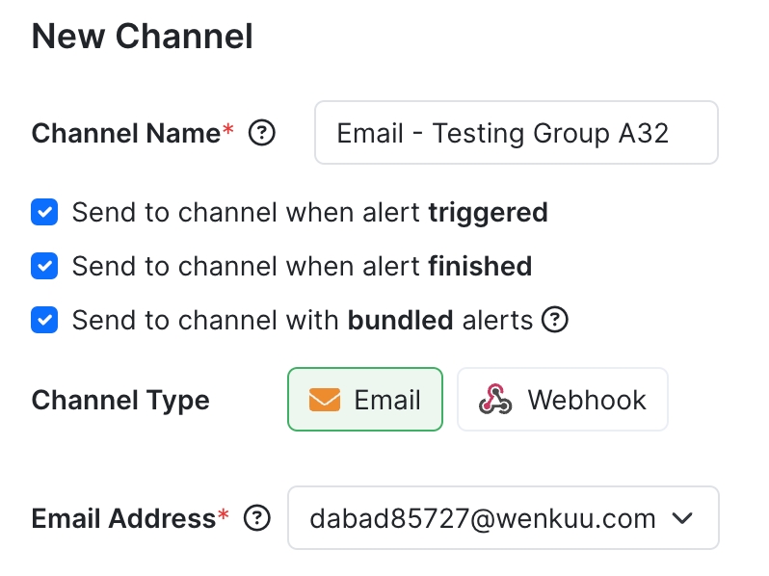Click the "Send to channel when alert finished" label
The width and height of the screenshot is (769, 576).
click(x=302, y=266)
